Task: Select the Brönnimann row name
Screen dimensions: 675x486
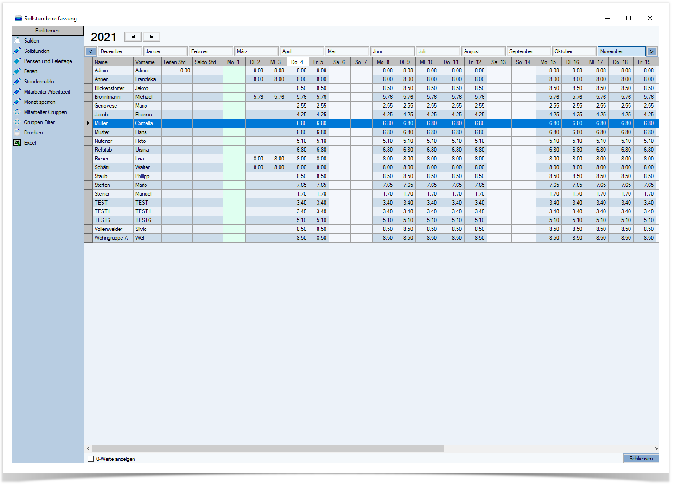Action: (x=113, y=97)
